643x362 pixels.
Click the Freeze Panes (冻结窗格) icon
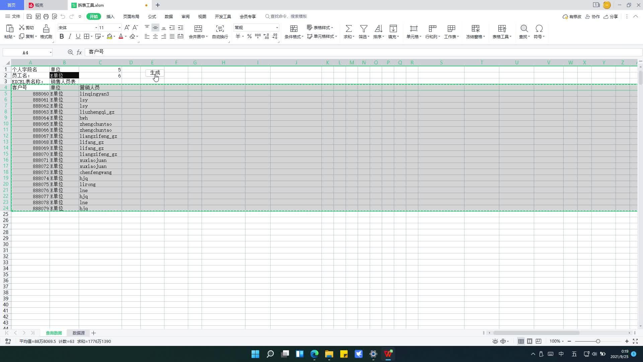tap(475, 28)
